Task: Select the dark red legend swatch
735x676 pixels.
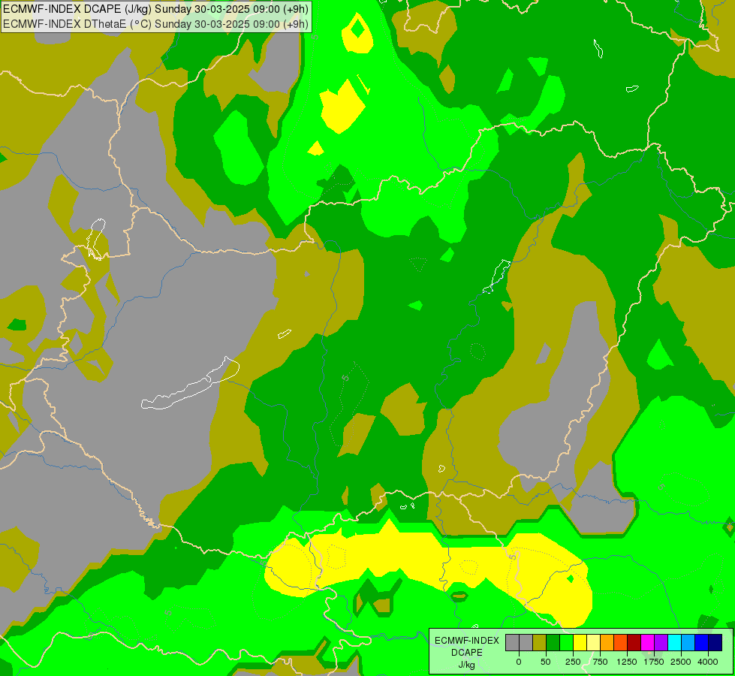Action: (634, 642)
